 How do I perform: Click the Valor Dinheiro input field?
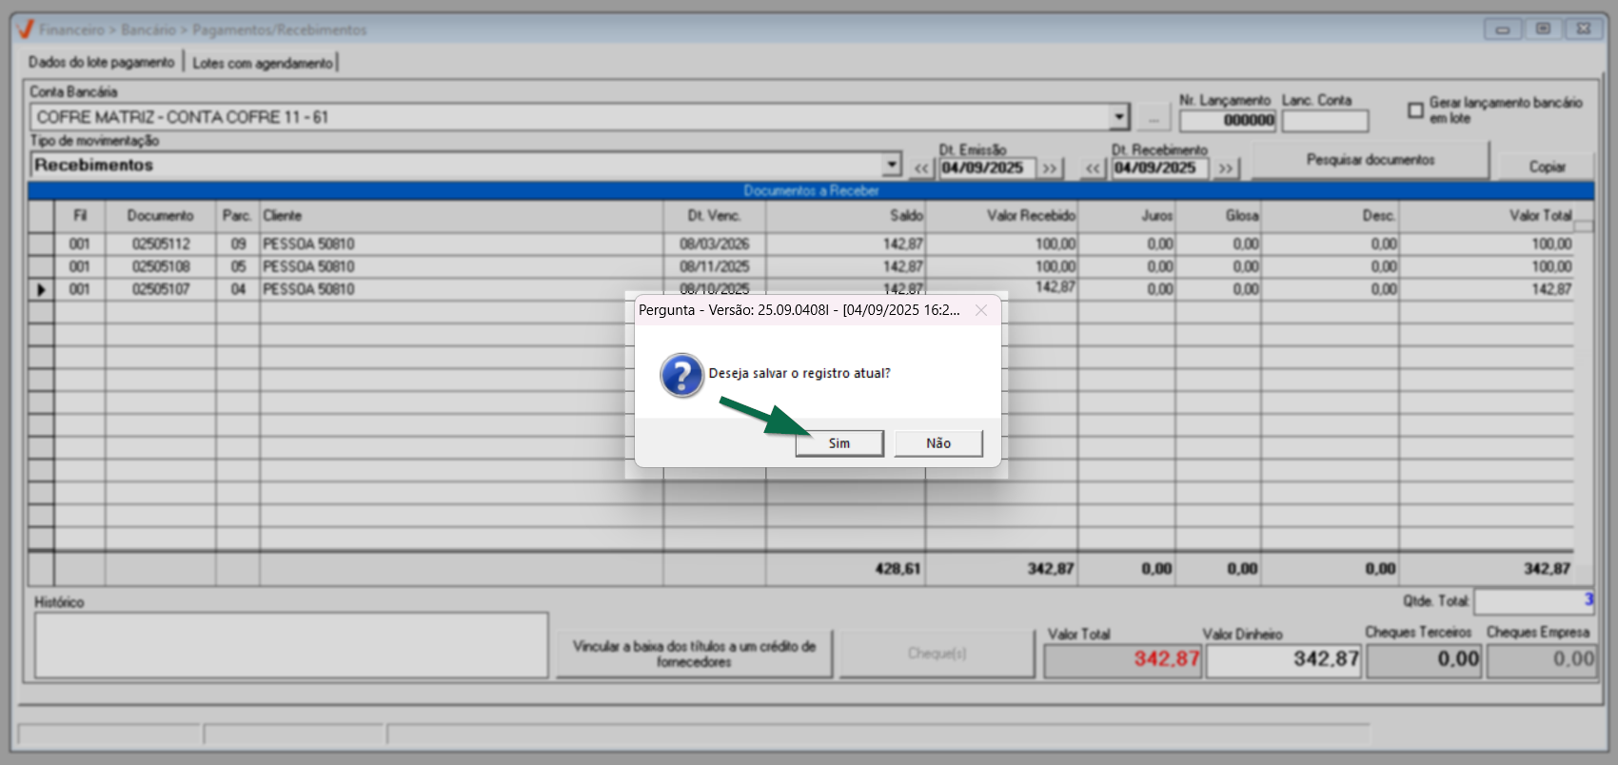(1284, 659)
